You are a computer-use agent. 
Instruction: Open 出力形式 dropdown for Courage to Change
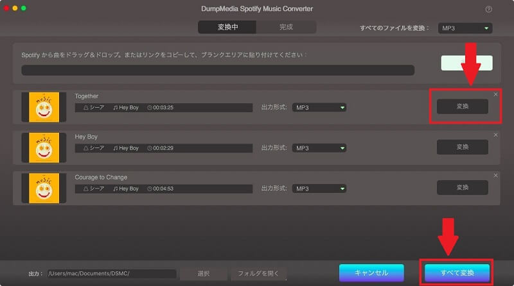(319, 189)
